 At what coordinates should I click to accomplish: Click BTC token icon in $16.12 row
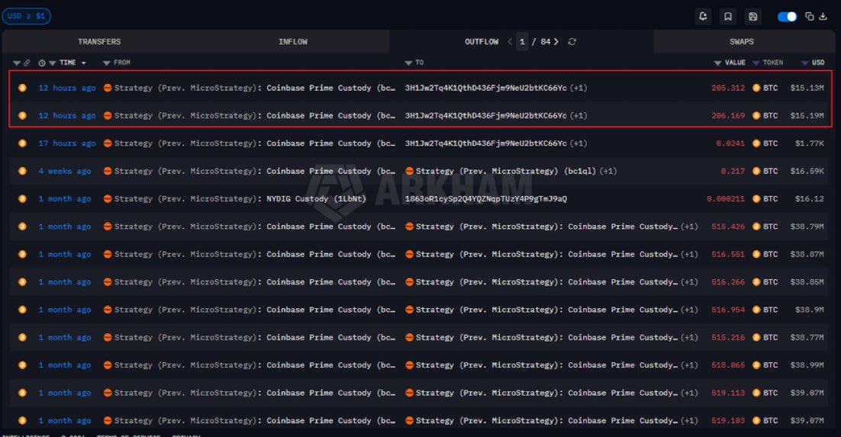(756, 199)
